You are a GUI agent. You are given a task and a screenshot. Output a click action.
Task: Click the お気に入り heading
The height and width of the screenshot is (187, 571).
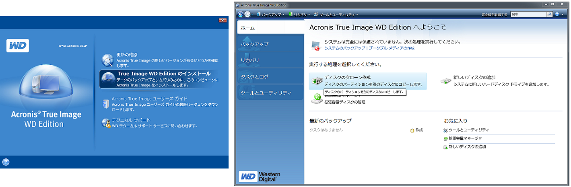point(456,121)
